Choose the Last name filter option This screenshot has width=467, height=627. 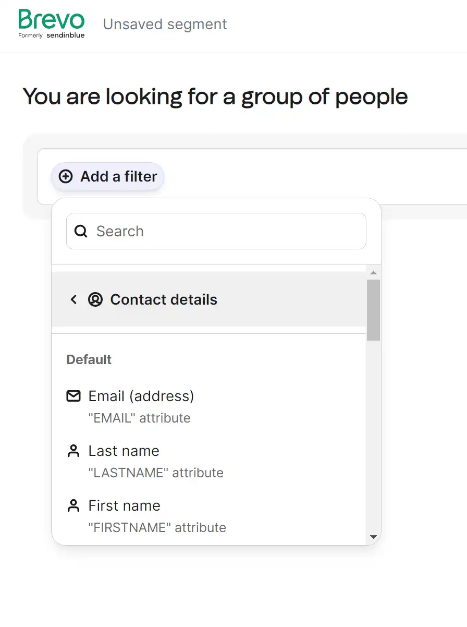124,451
